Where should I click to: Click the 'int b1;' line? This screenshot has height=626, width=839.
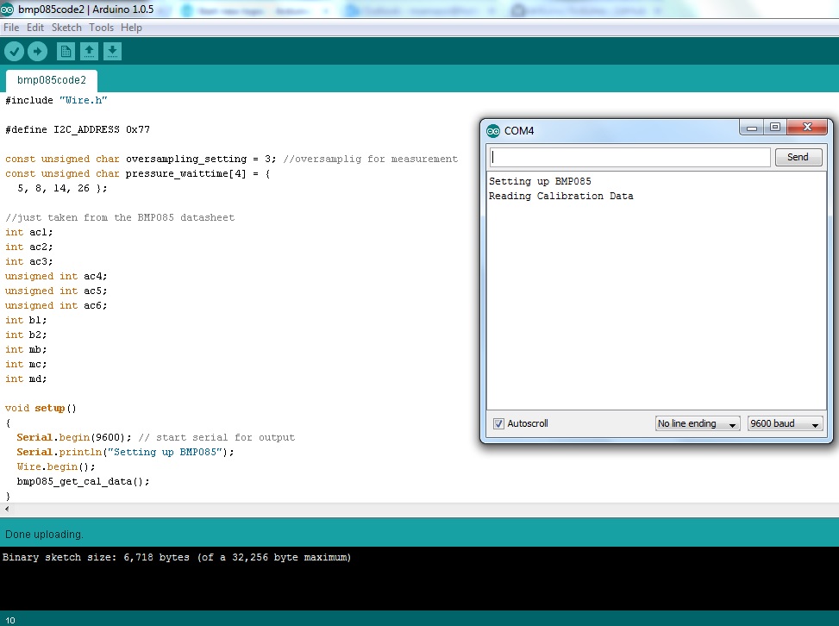tap(26, 320)
